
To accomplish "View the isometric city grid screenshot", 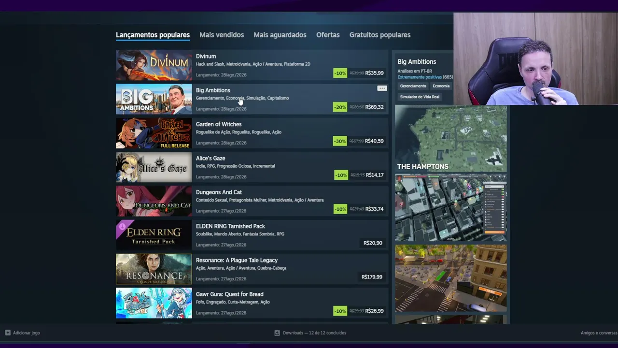I will pyautogui.click(x=451, y=208).
